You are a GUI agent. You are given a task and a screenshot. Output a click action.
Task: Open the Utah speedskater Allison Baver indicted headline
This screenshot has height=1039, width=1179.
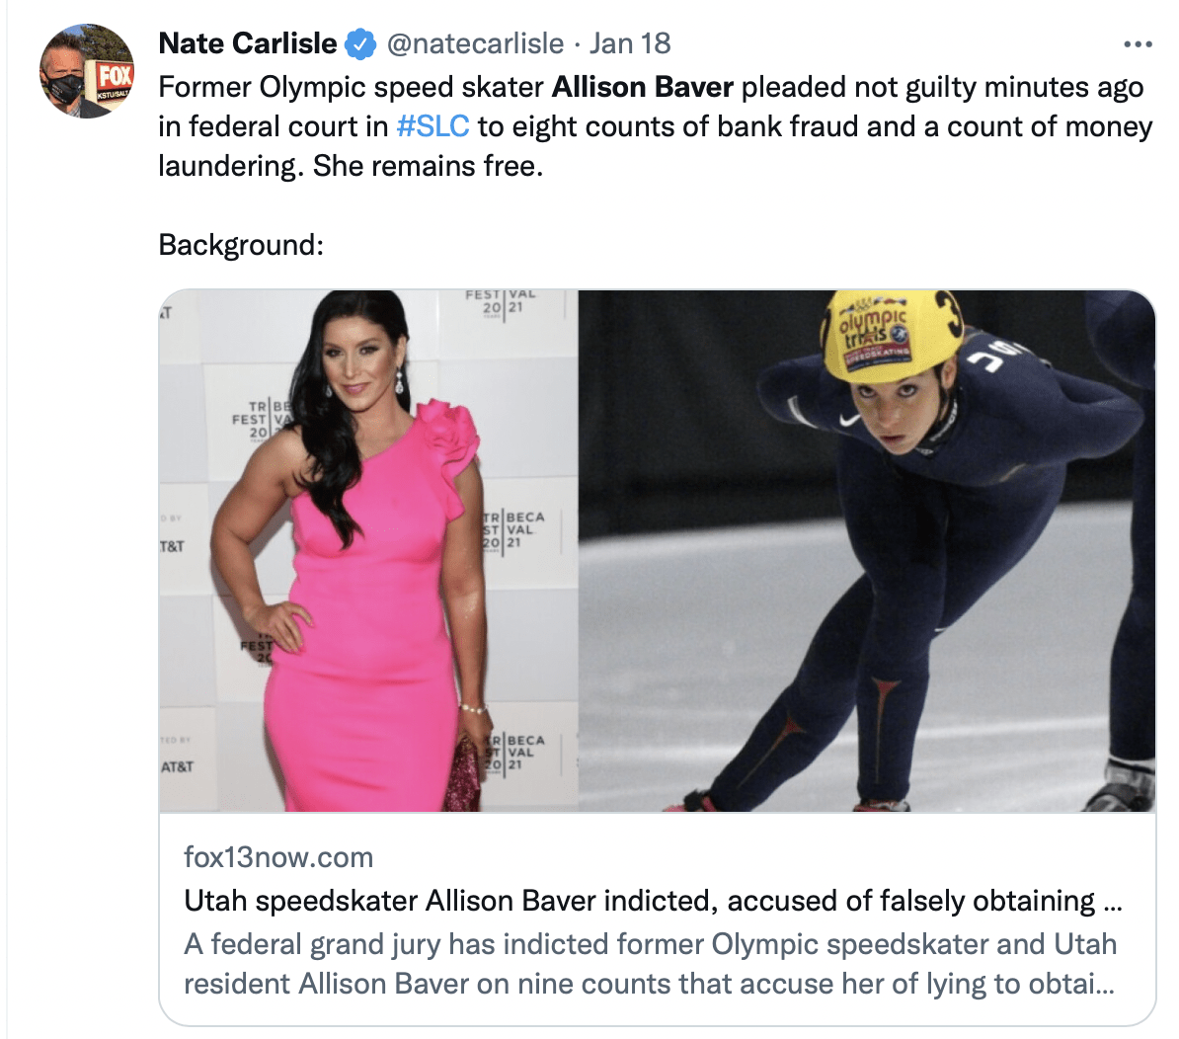[653, 901]
